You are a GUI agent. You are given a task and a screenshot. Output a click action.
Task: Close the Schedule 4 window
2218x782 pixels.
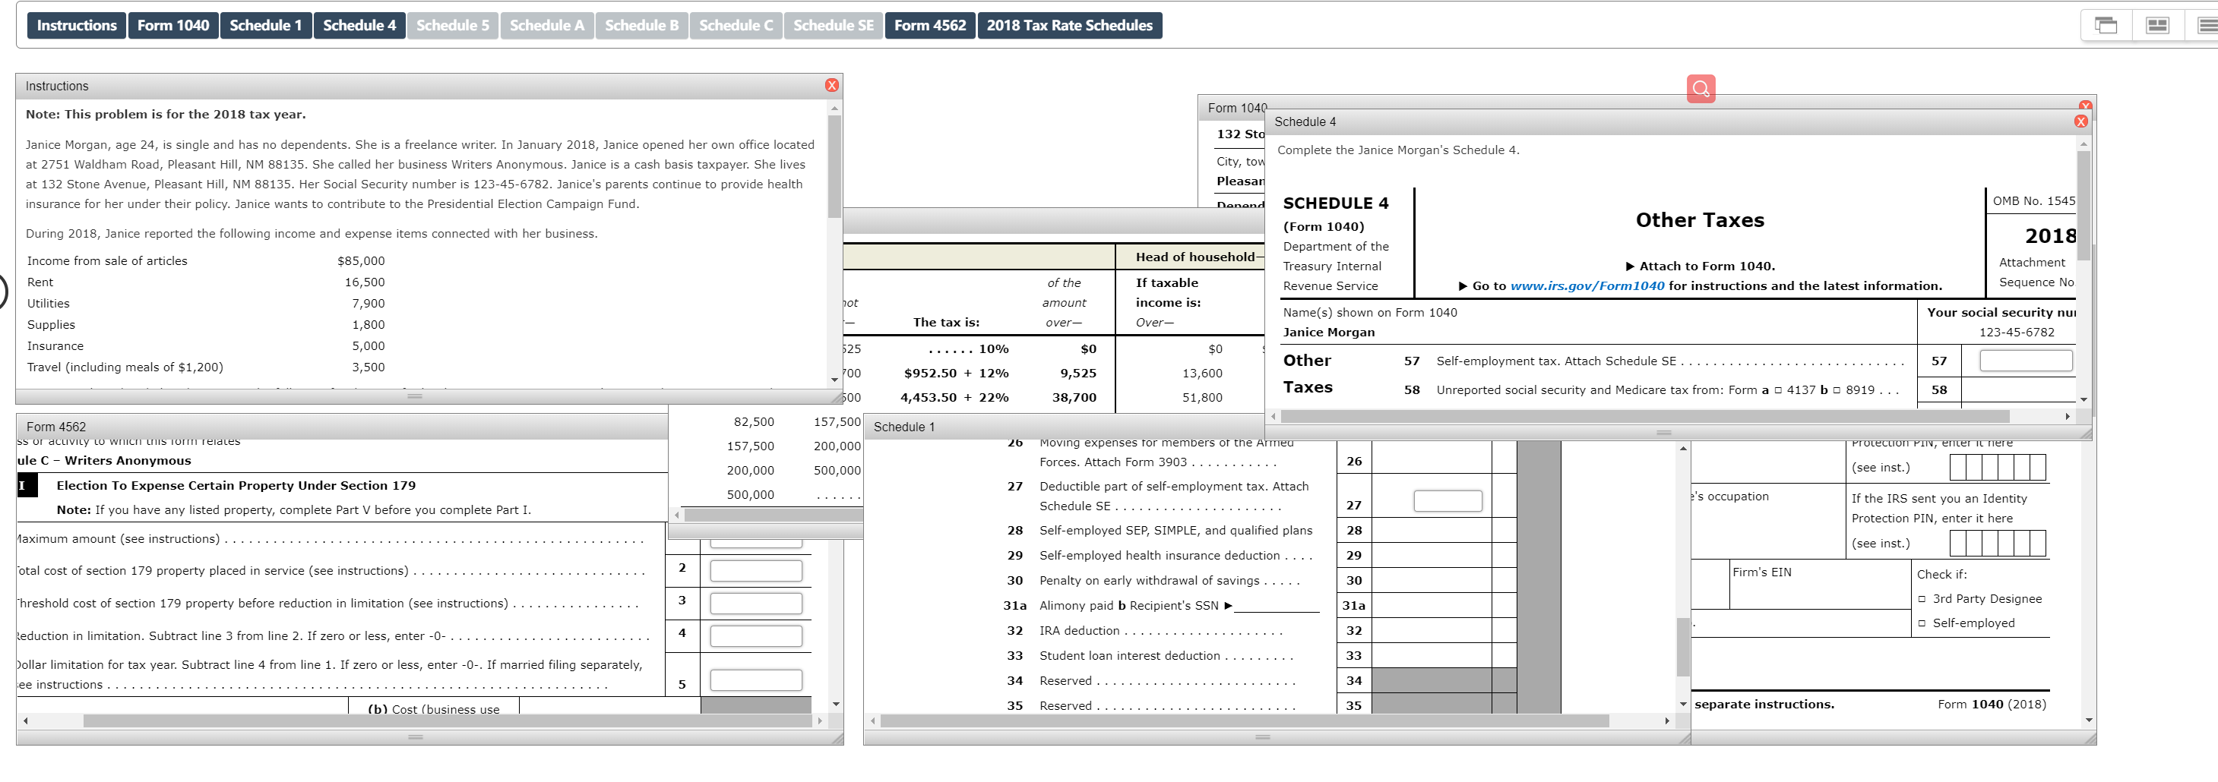[x=2081, y=121]
